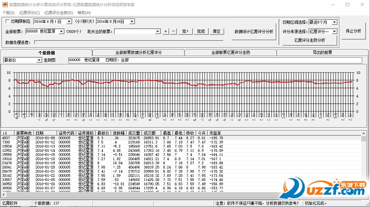Switch to the 全部股票数据分析亿愿评分 tab
370x207 pixels.
(139, 53)
